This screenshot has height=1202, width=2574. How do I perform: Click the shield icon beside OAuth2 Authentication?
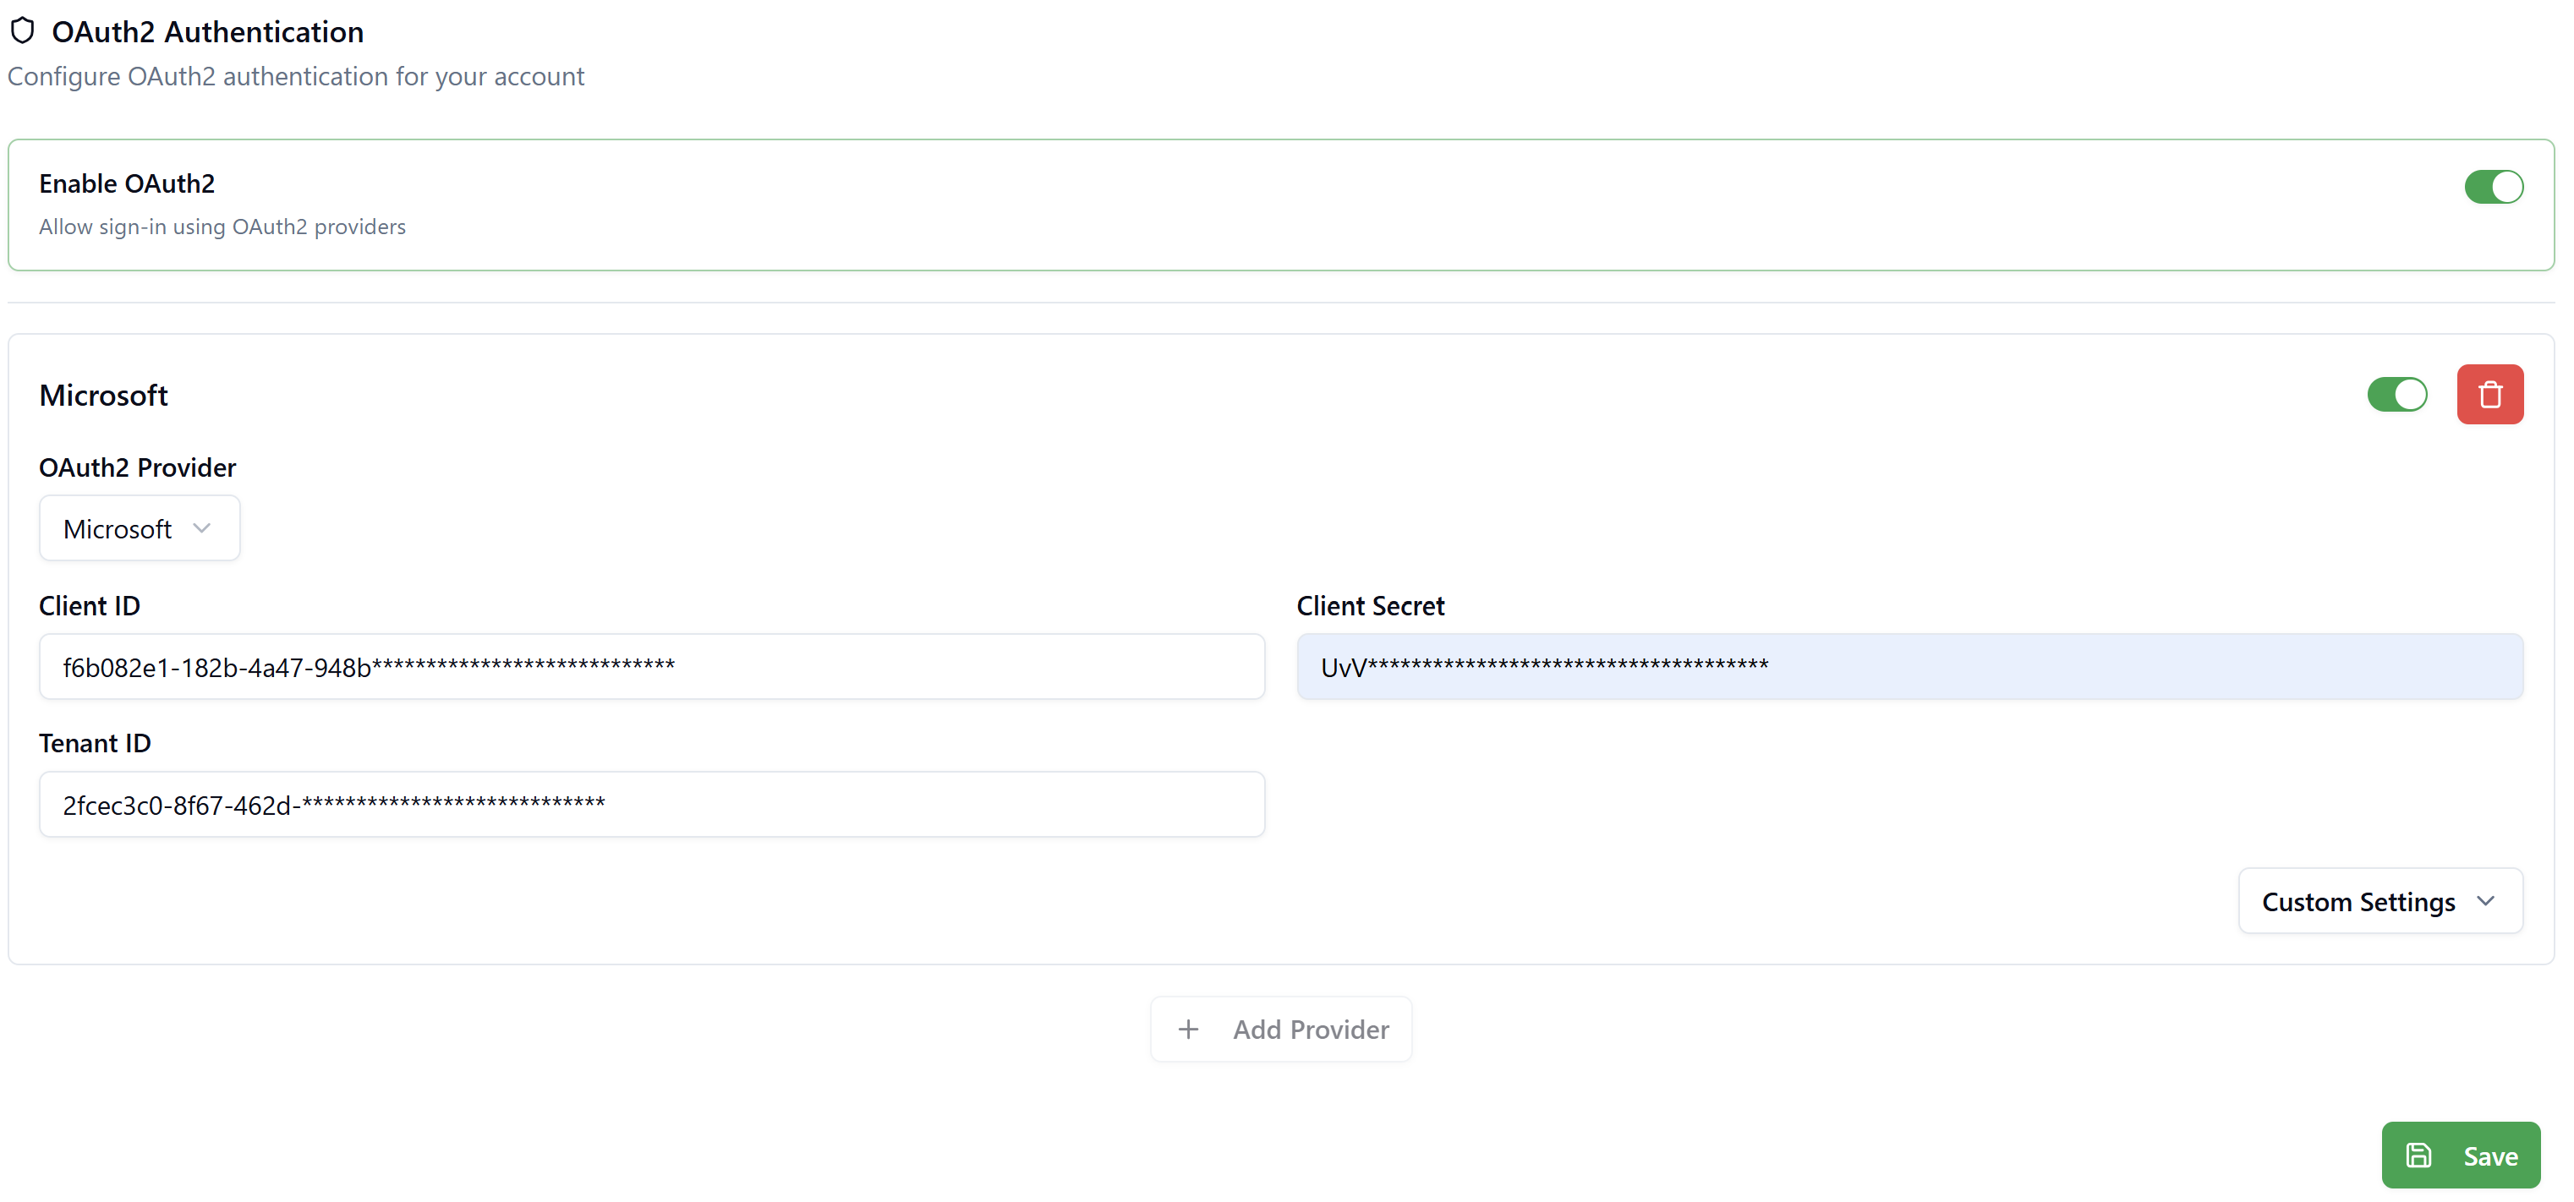tap(22, 31)
